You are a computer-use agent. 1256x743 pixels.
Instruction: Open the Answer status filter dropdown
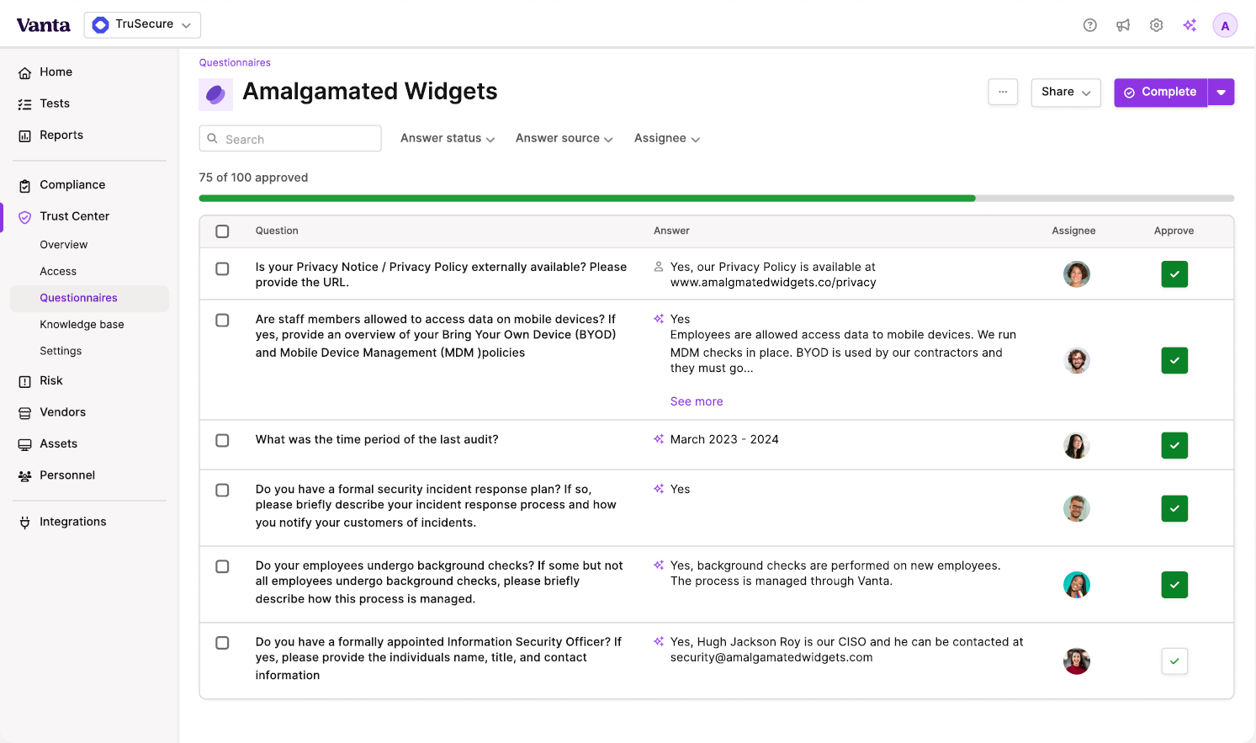point(448,139)
